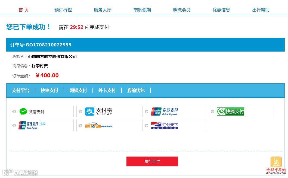
Task: Click the order number GO1708210022995
Action: 48,45
